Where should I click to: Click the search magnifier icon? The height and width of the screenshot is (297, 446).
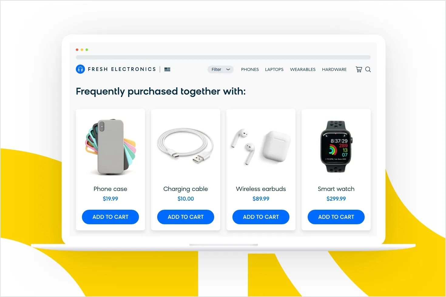(x=368, y=69)
